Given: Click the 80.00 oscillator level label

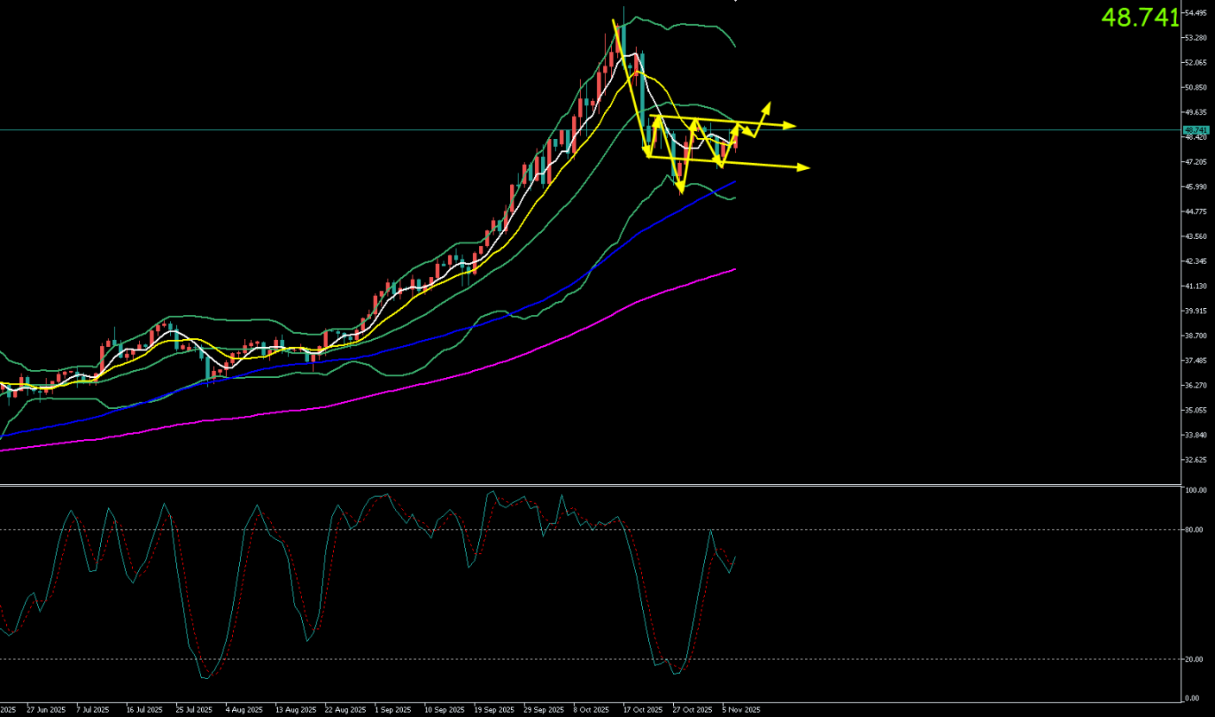Looking at the screenshot, I should (1194, 530).
